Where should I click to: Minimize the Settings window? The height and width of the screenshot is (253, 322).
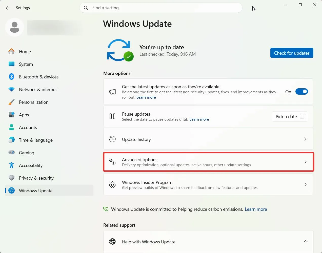tap(286, 5)
